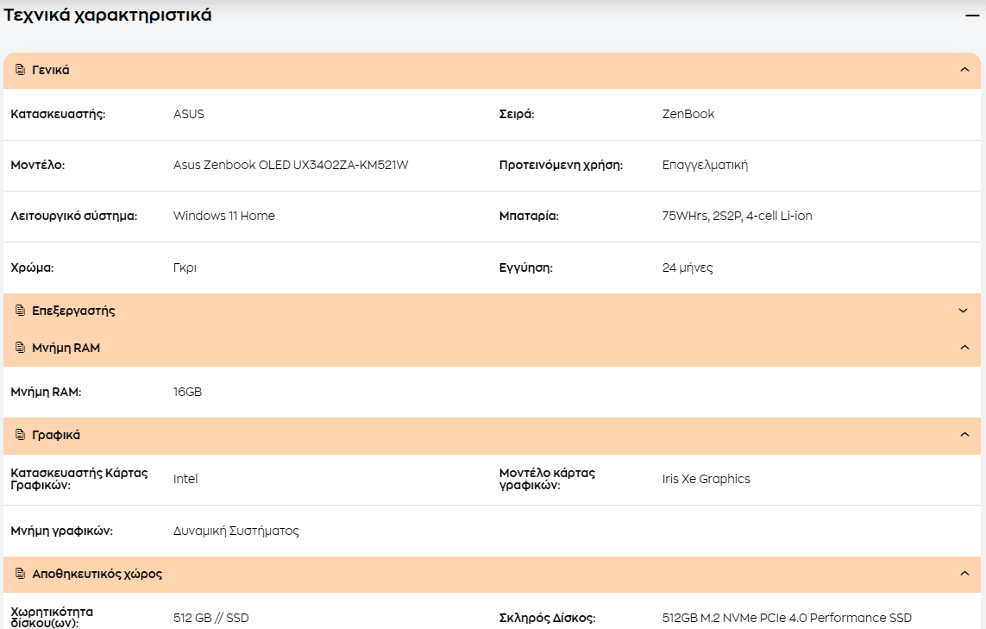Select the ASUS manufacturer value

pos(189,114)
